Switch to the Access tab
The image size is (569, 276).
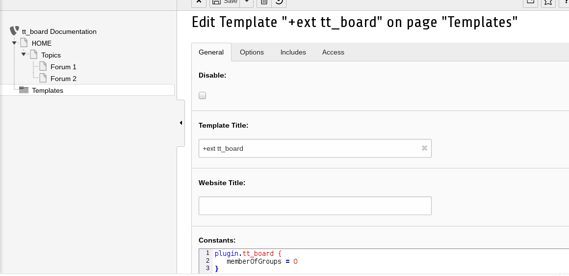333,52
